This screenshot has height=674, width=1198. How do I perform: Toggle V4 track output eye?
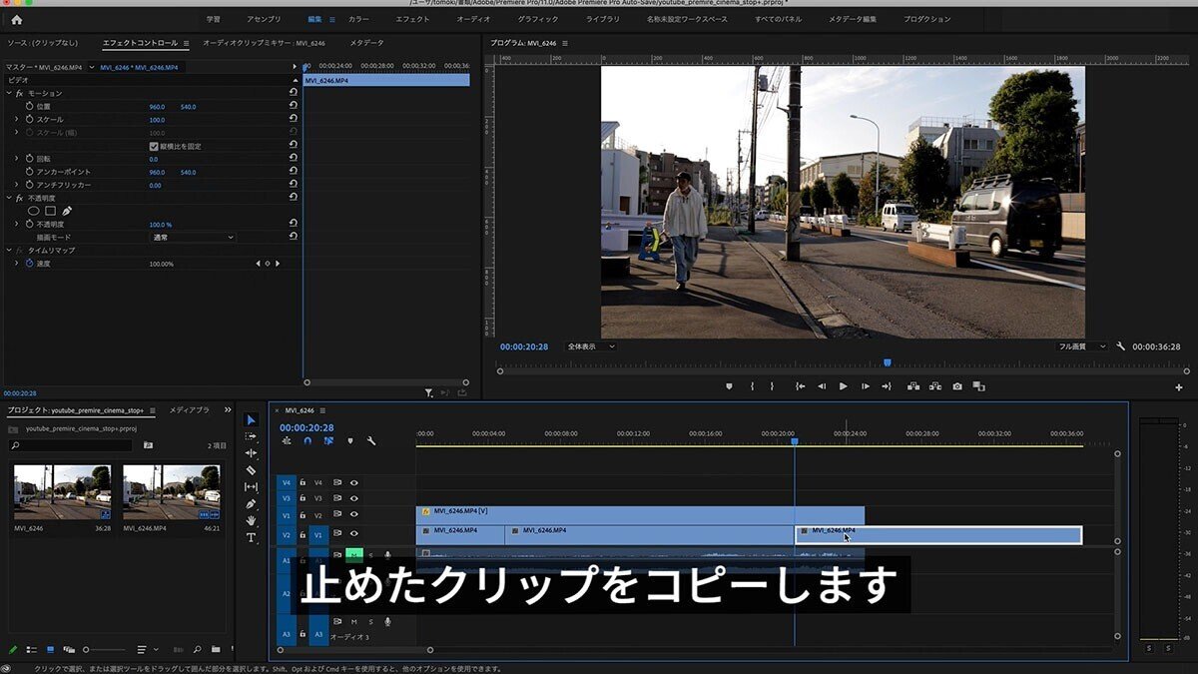click(353, 482)
